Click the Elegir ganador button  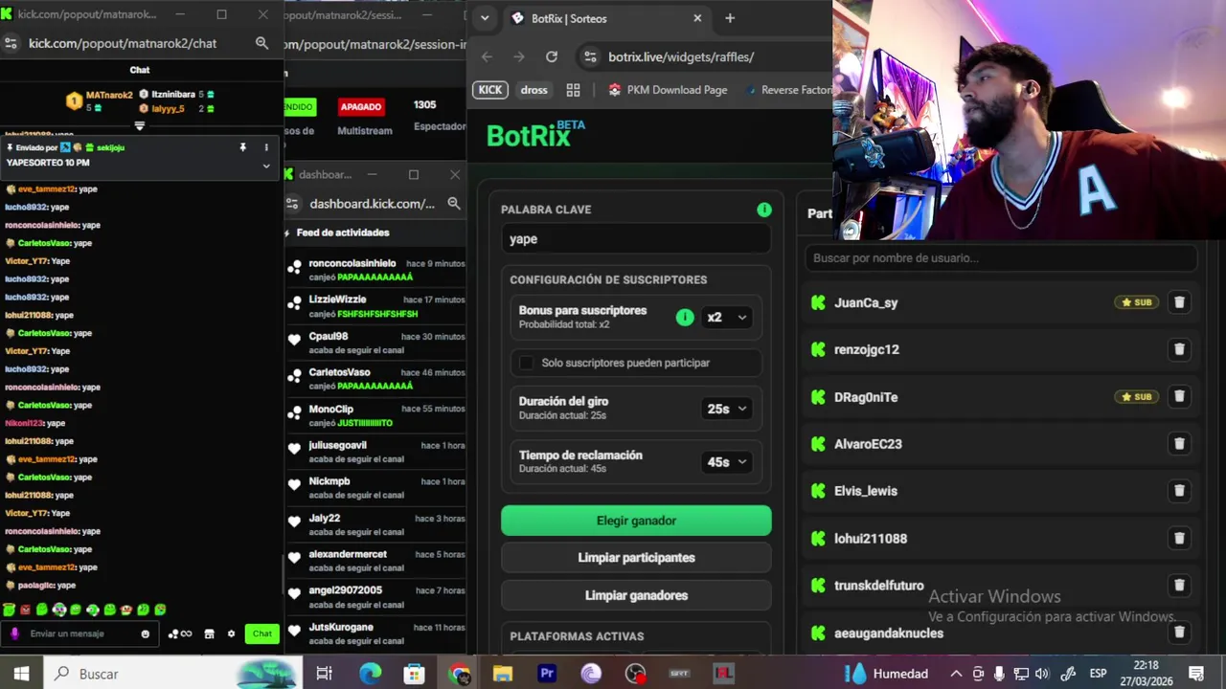coord(636,521)
